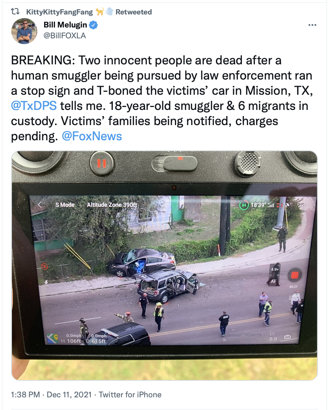The image size is (329, 410).
Task: Open the @BillFOXLA handle link
Action: 65,35
